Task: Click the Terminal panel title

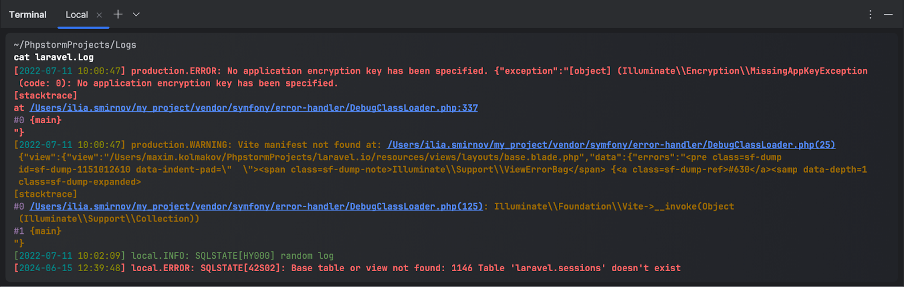Action: click(28, 15)
